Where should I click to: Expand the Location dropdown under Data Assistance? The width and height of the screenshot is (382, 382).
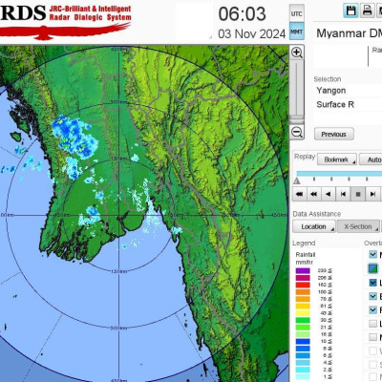tap(314, 226)
